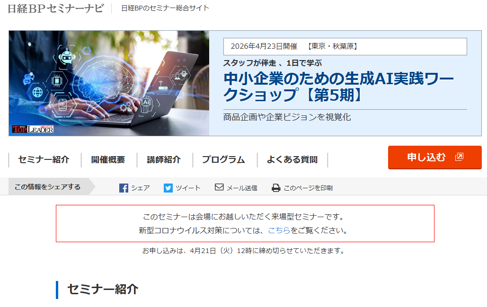Click the Twitter bird icon
This screenshot has height=307, width=487.
pyautogui.click(x=168, y=188)
